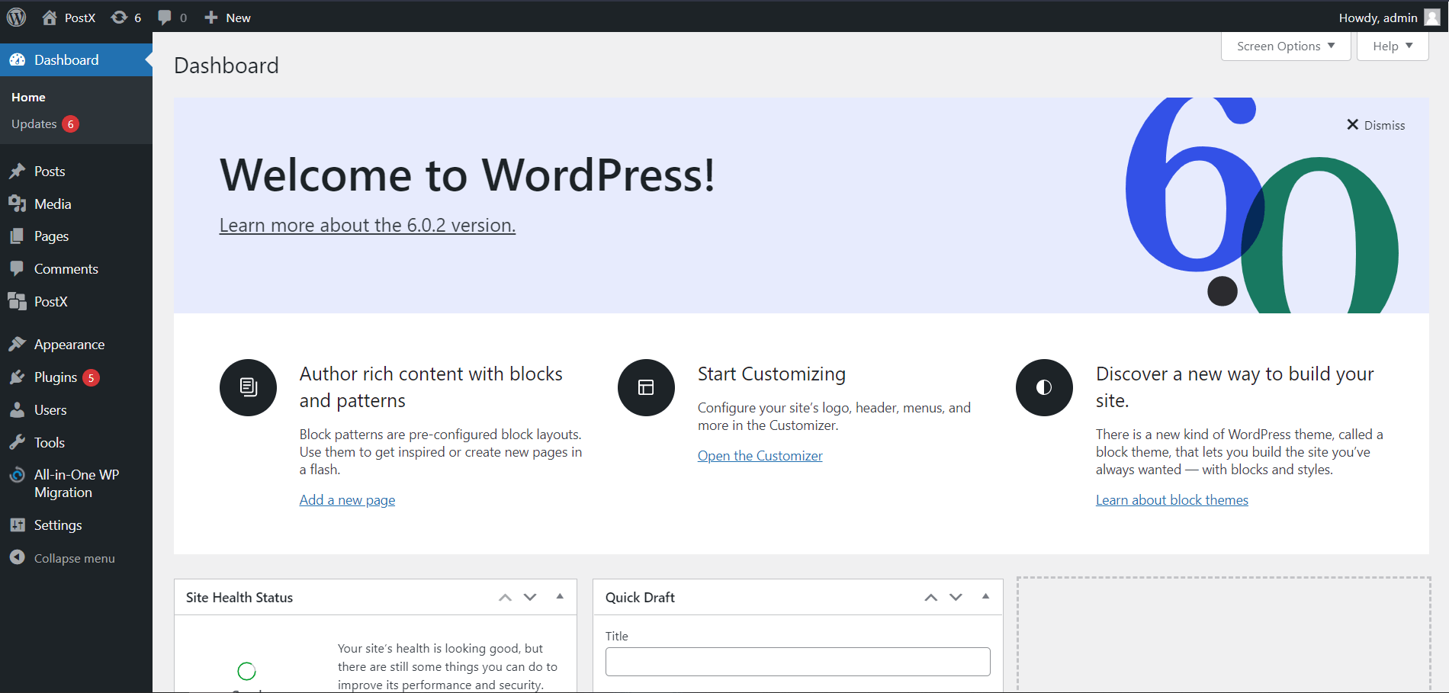Open the PostX site home icon
1449x693 pixels.
[x=50, y=18]
